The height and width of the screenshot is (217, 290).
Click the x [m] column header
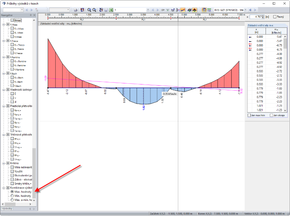coord(256,31)
